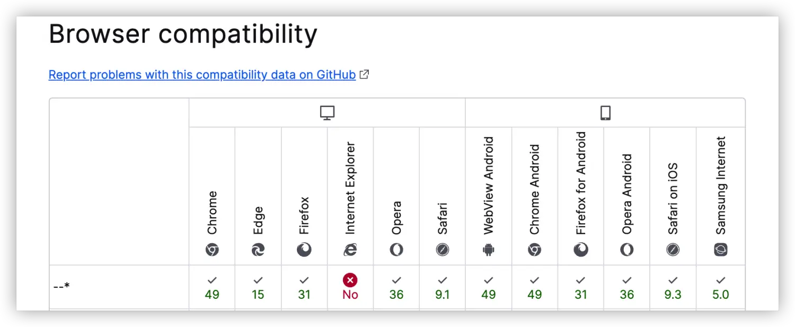Click the Safari on iOS compass icon
The width and height of the screenshot is (795, 327).
tap(673, 250)
